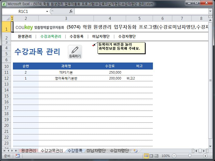215x161 pixels.
Task: Click the Insert Function fx icon
Action: point(71,11)
